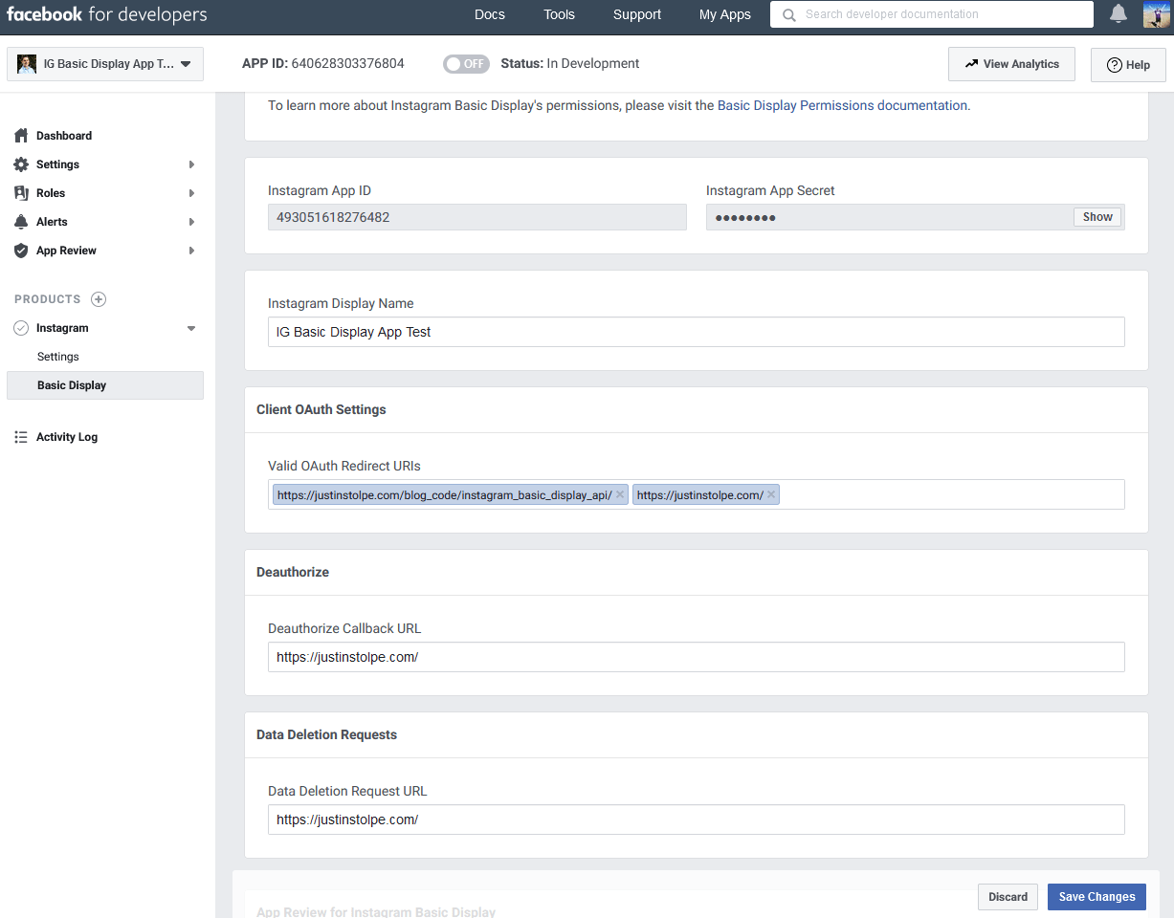Click the Activity Log list icon
The image size is (1174, 918).
click(x=21, y=437)
